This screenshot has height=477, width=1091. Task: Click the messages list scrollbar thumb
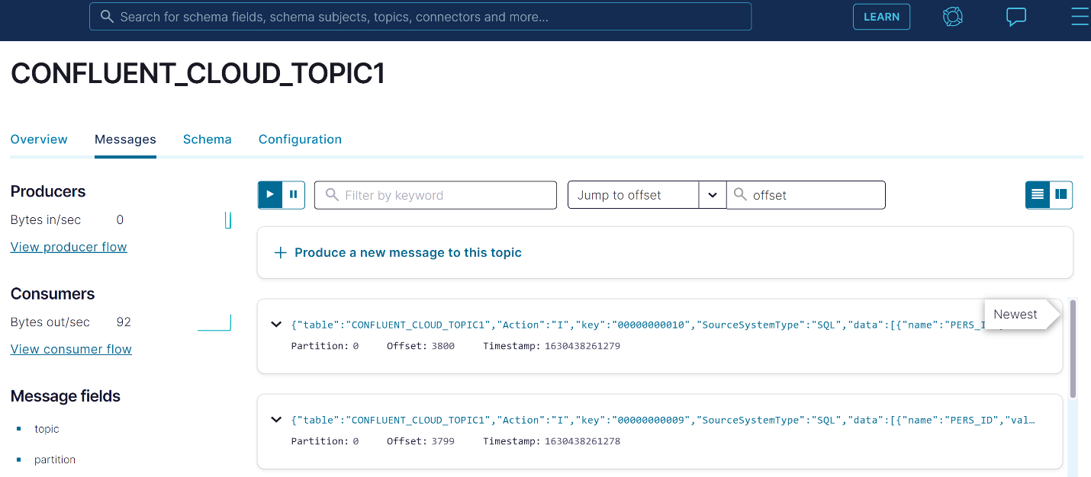[1073, 348]
